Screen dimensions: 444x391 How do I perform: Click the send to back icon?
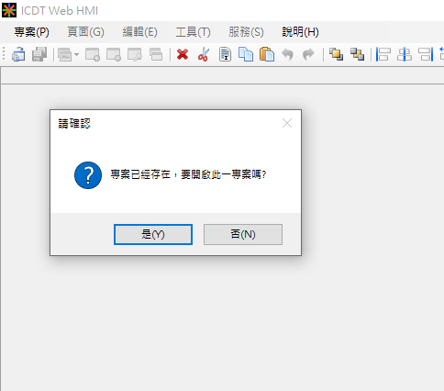click(x=357, y=54)
